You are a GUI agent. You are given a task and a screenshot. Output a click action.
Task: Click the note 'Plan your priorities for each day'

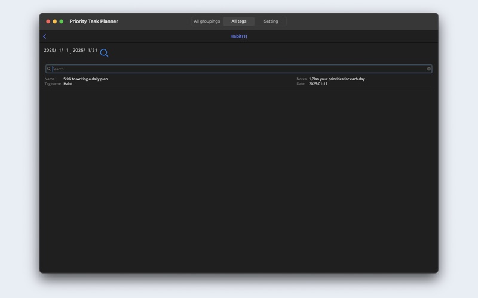pos(337,79)
